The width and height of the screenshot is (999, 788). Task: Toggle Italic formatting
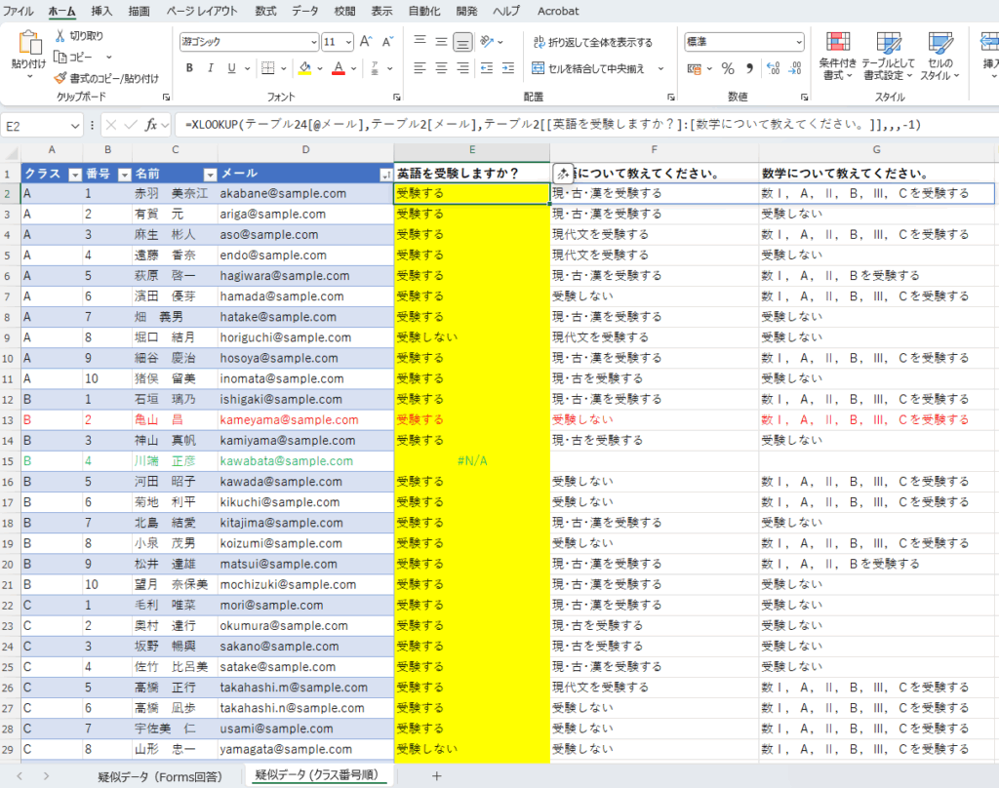tap(211, 68)
